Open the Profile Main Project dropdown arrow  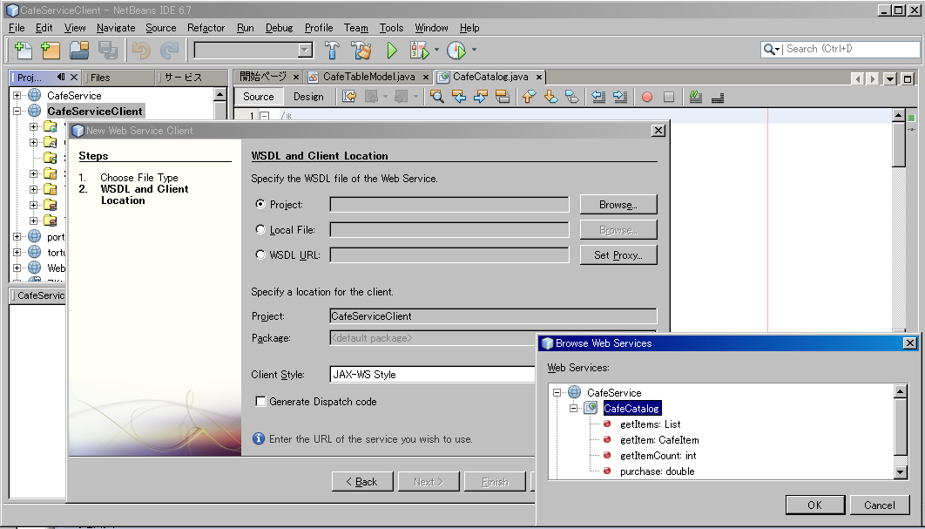click(x=474, y=51)
